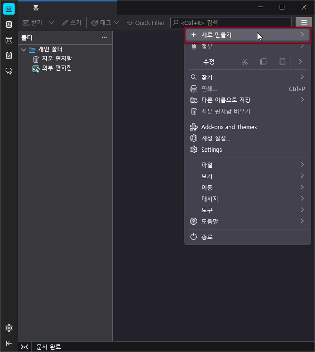Focus the Ctrl+K 검색 search field
Screen dimensions: 315x352
tap(231, 23)
